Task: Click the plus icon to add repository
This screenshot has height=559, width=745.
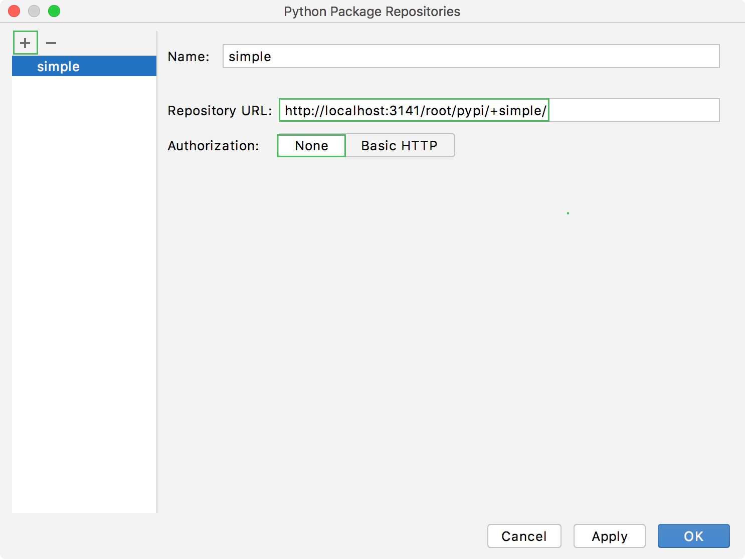Action: click(25, 43)
